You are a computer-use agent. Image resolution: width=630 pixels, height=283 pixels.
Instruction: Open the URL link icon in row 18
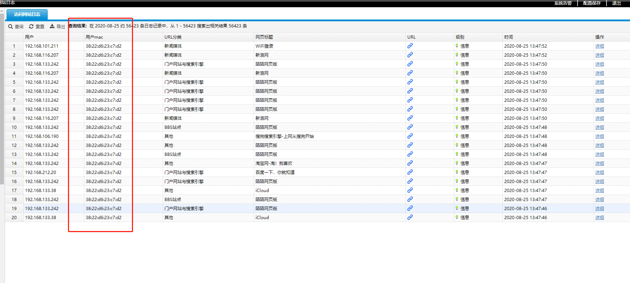point(410,199)
